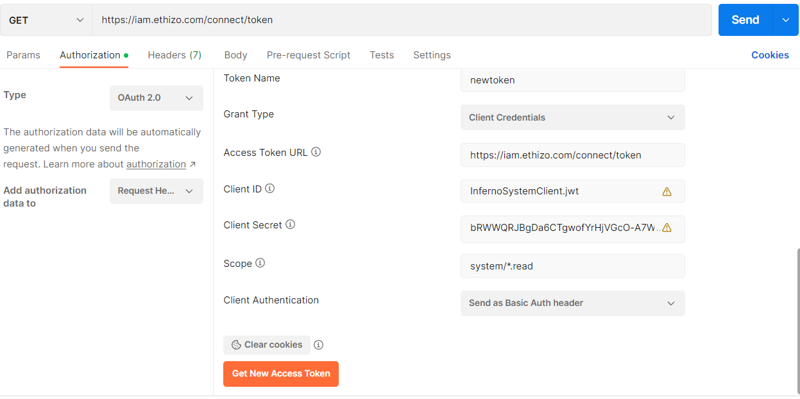Open the request method dropdown showing GET

[46, 20]
